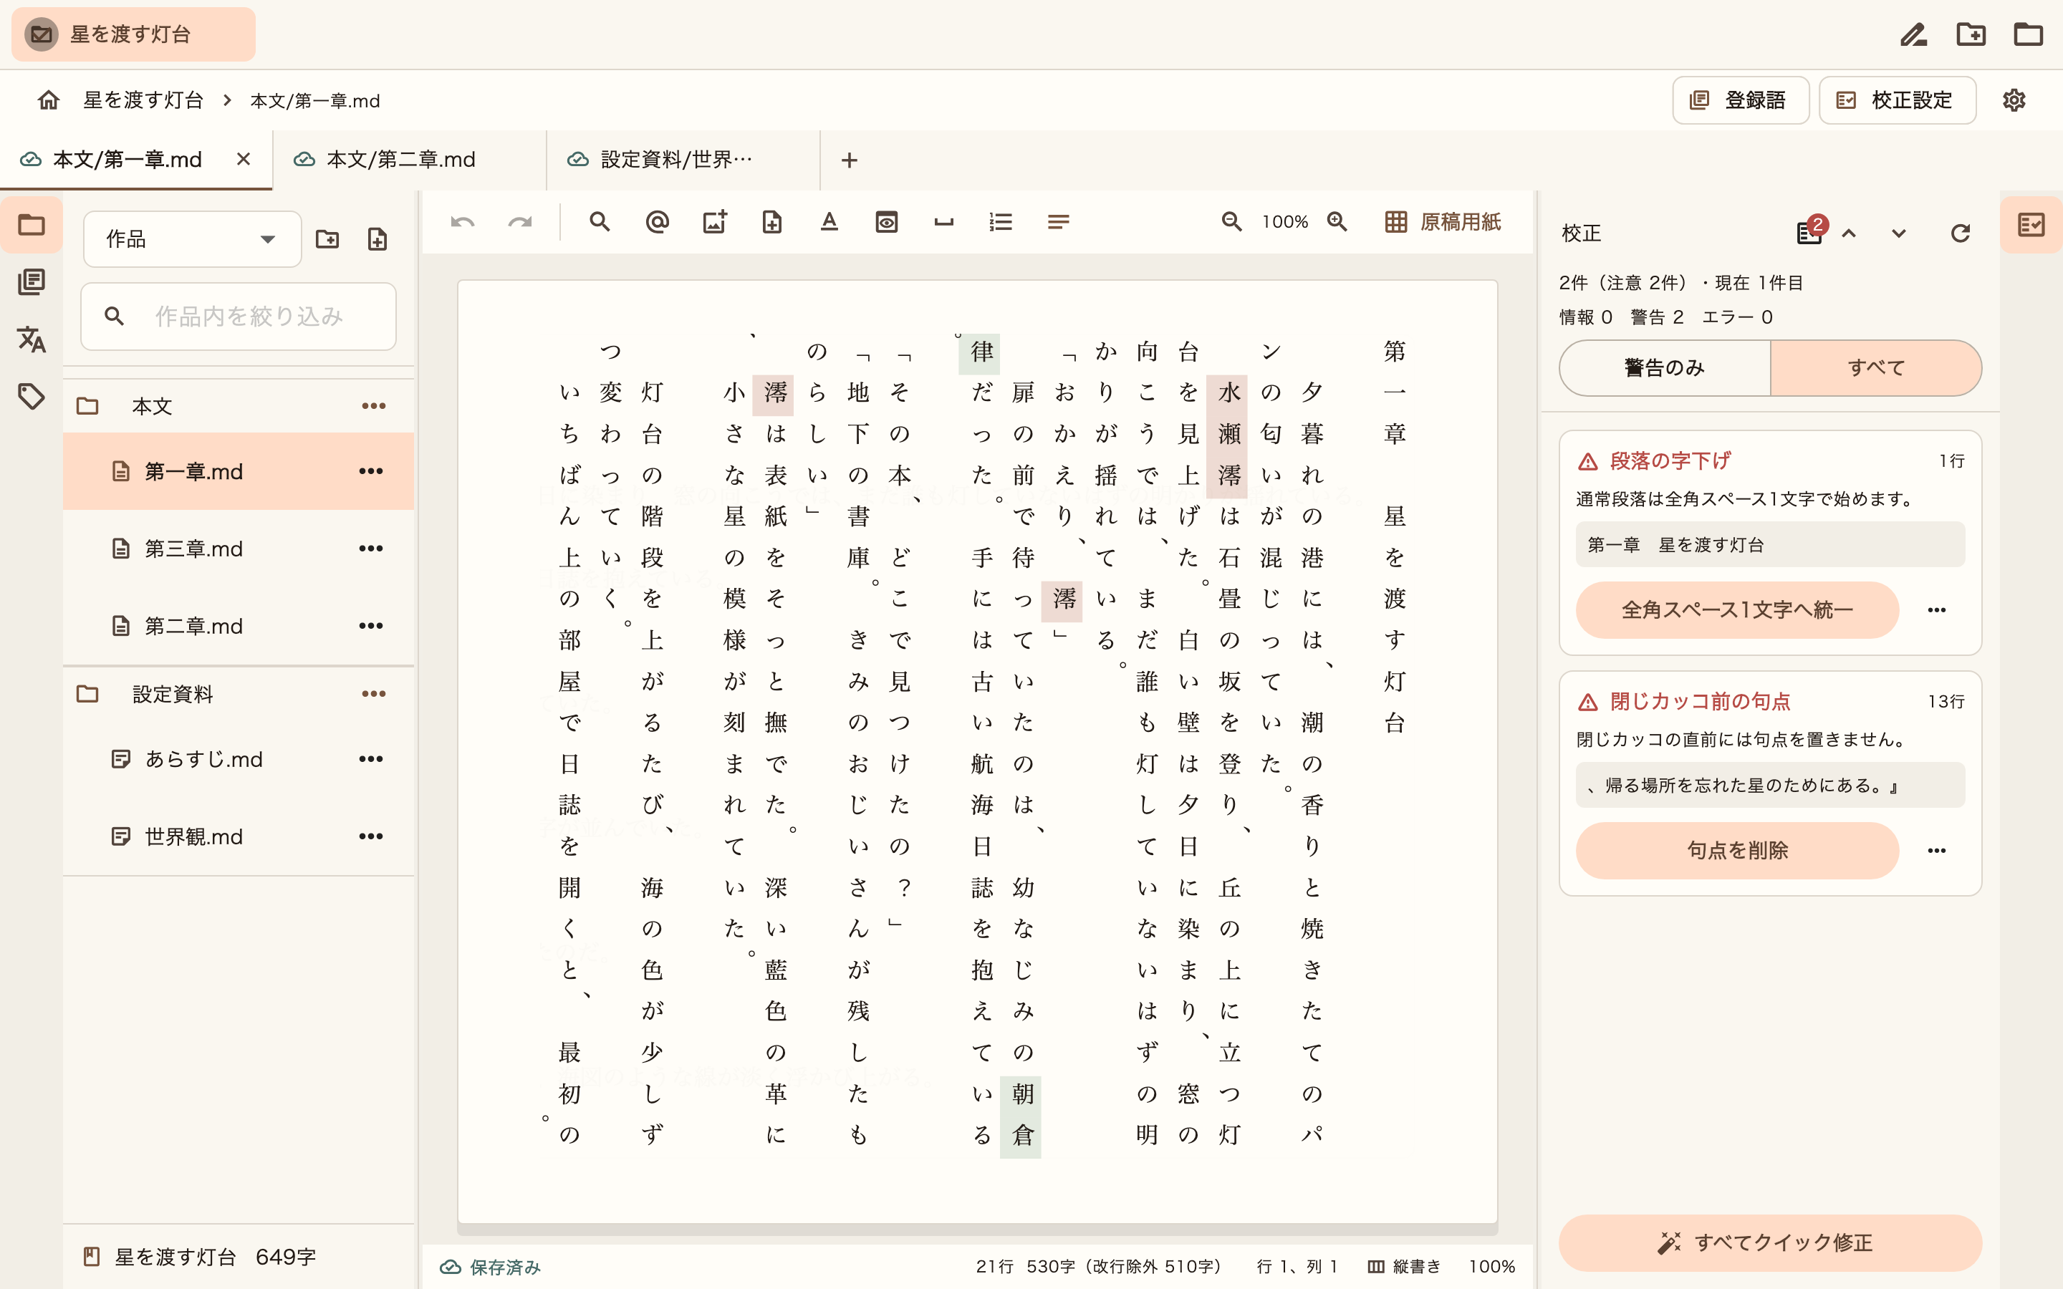Show すべて proofreading items

[1876, 368]
